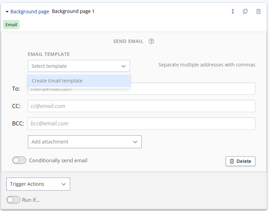
Task: Click the trash icon on Delete button
Action: click(x=232, y=161)
